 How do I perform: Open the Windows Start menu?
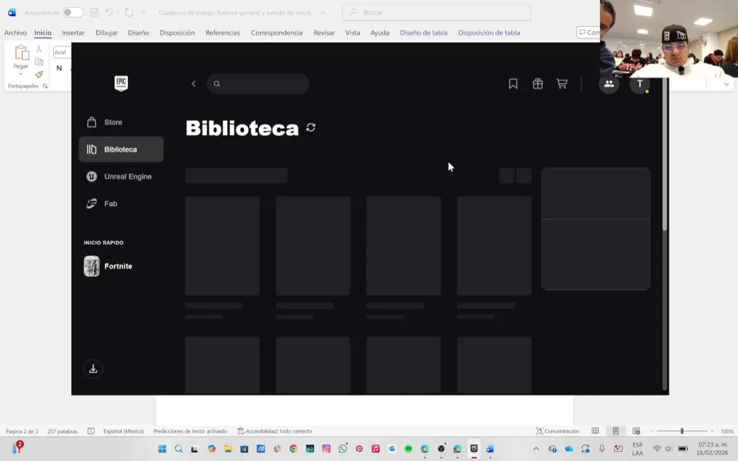(162, 449)
